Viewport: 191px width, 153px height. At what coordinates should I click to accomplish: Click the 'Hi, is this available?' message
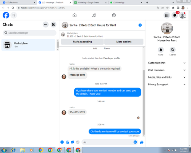point(94,68)
